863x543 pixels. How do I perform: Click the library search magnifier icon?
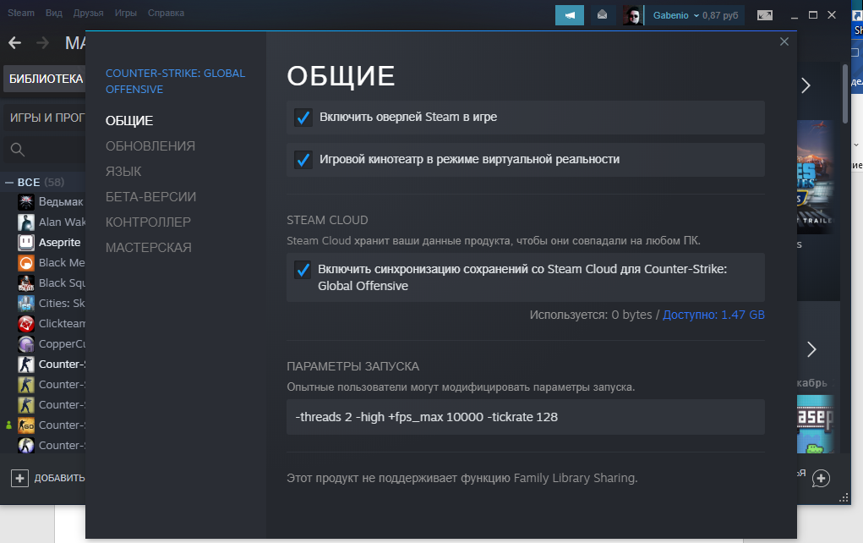coord(18,149)
